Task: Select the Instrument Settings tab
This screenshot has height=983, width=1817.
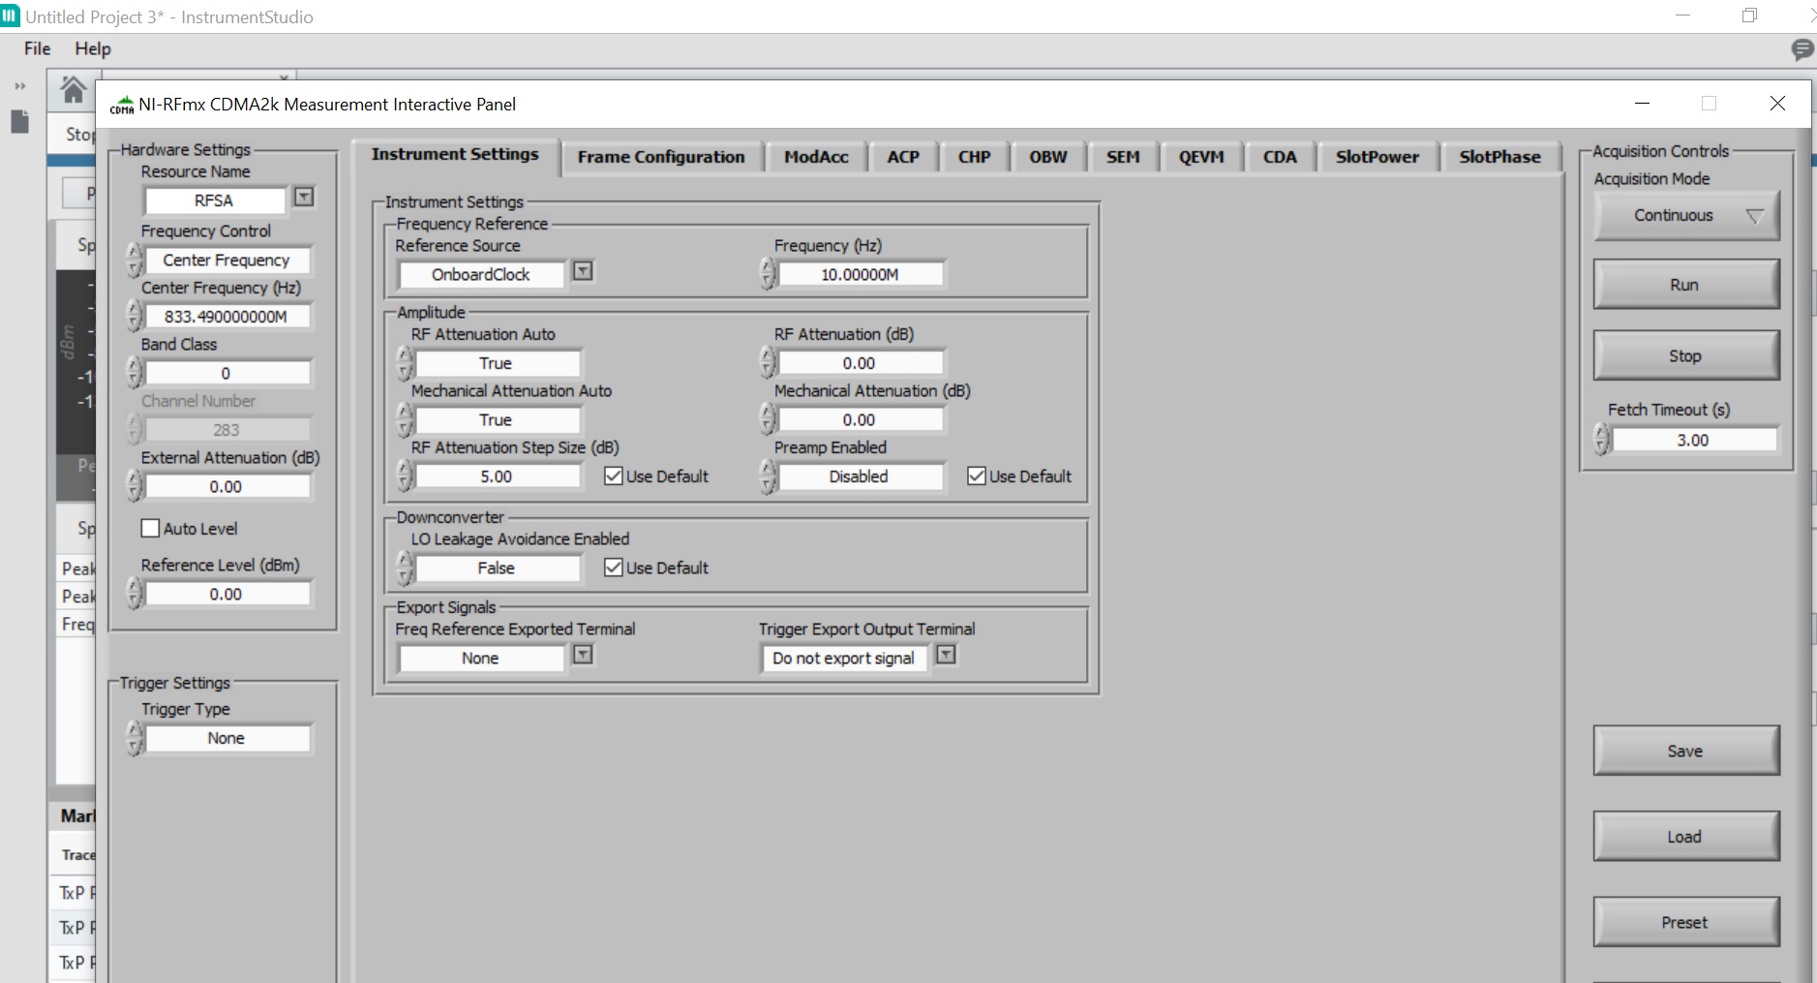Action: click(x=455, y=155)
